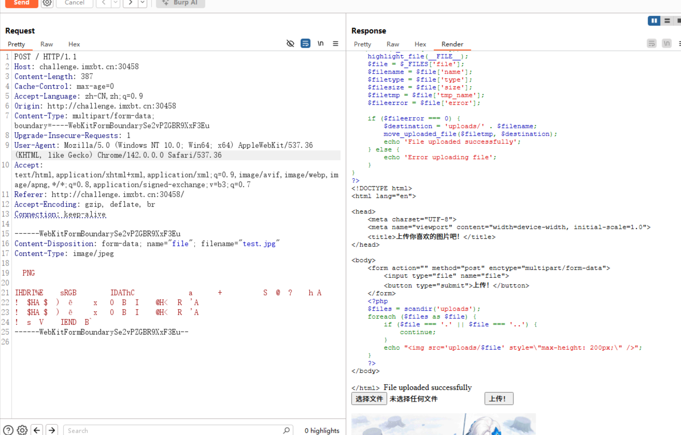Image resolution: width=681 pixels, height=435 pixels.
Task: Click the rendered uploaded image thumbnail
Action: tap(443, 424)
